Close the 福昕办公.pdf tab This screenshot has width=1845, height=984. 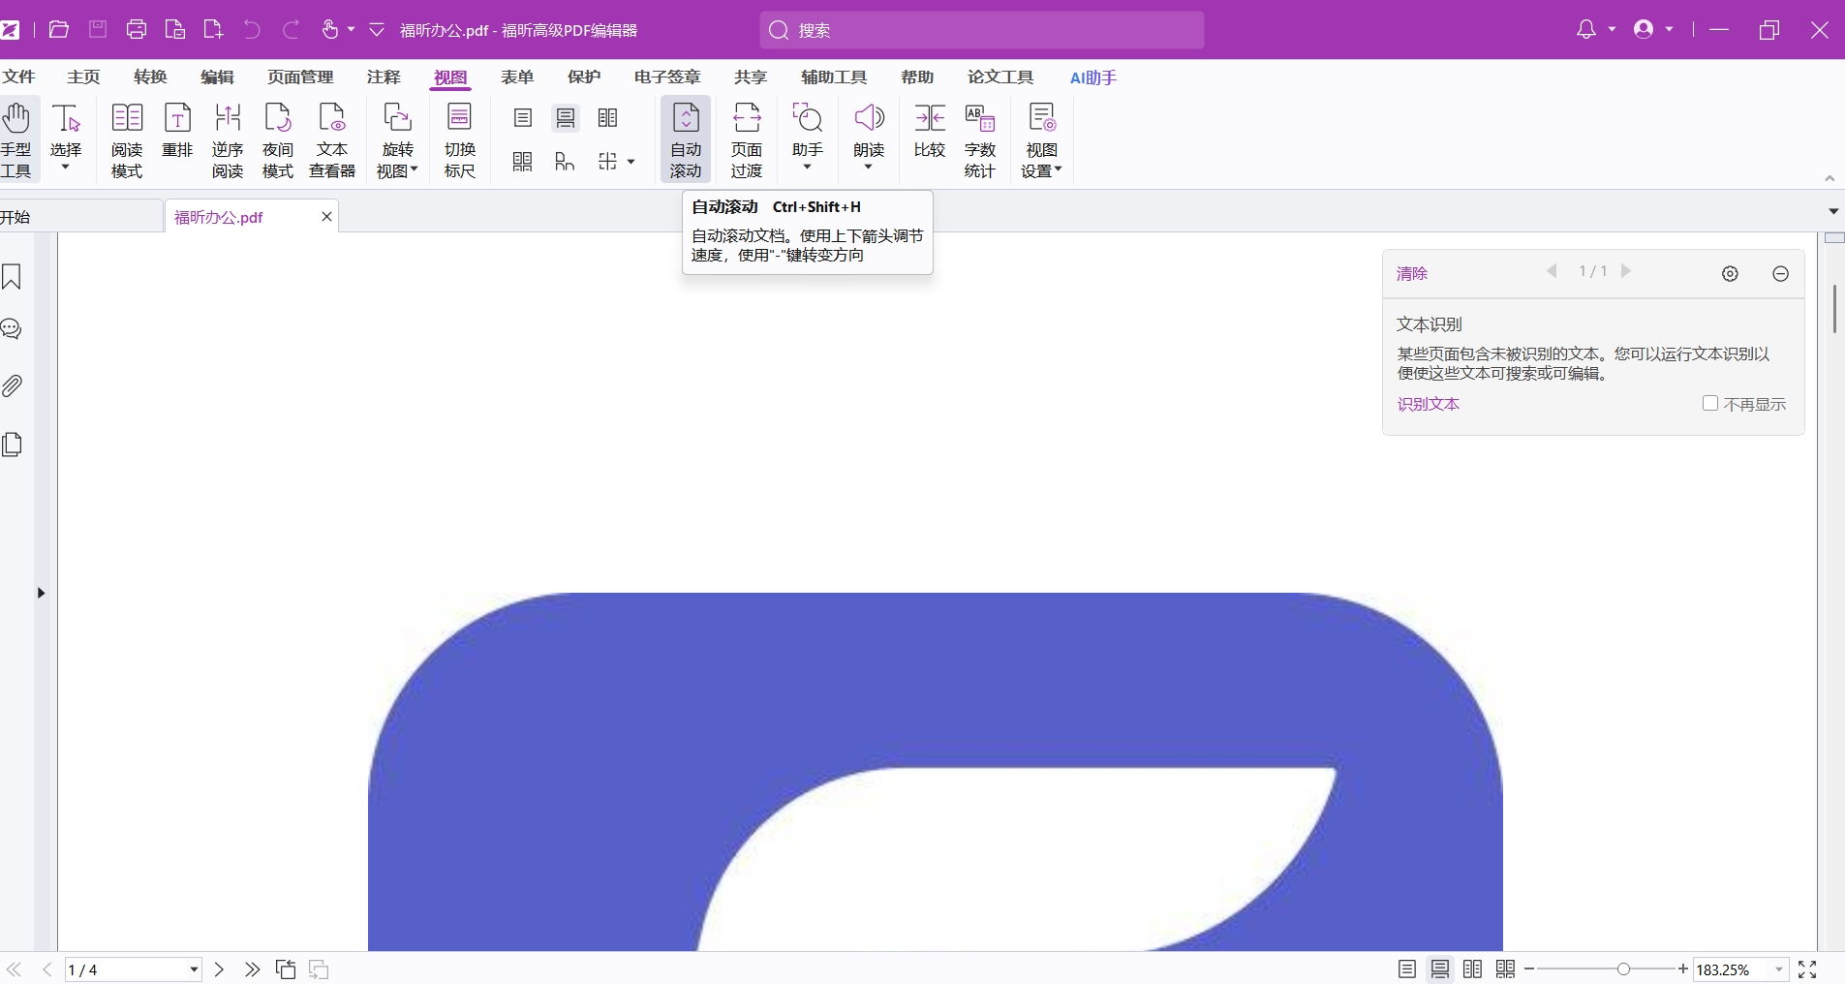point(327,216)
